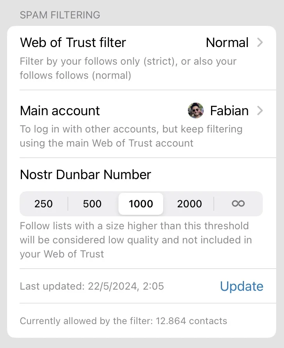284x348 pixels.
Task: Choose the Normal filter value
Action: pos(227,42)
